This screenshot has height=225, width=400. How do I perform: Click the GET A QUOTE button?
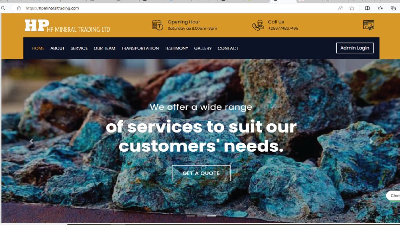coord(201,173)
